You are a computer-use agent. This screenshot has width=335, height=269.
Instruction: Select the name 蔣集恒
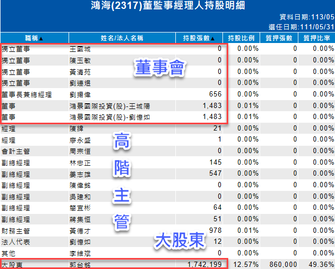(80, 220)
